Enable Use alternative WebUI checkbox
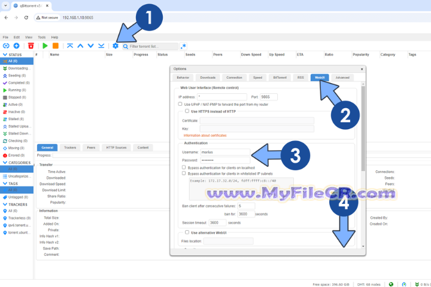This screenshot has height=287, width=431. point(187,233)
